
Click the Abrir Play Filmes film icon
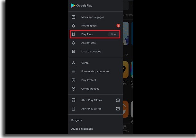[x=74, y=100]
